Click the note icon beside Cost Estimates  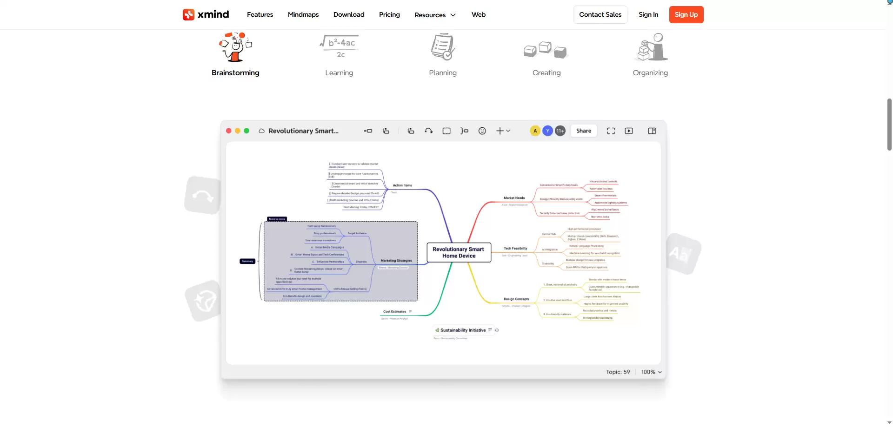410,312
